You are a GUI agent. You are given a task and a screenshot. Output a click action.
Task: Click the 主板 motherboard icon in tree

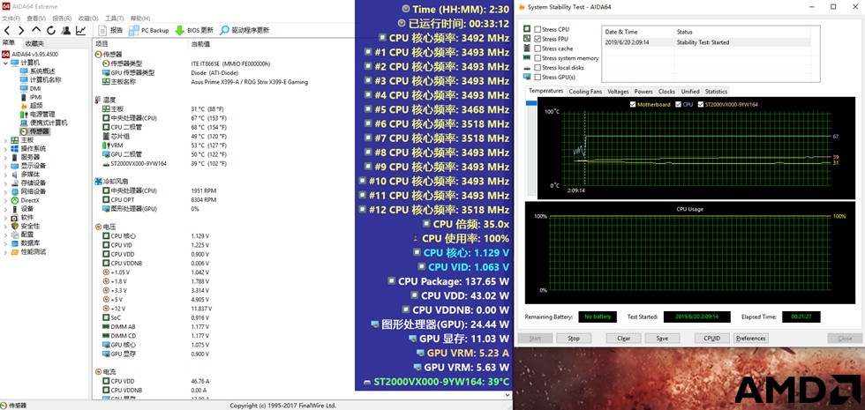click(x=15, y=140)
